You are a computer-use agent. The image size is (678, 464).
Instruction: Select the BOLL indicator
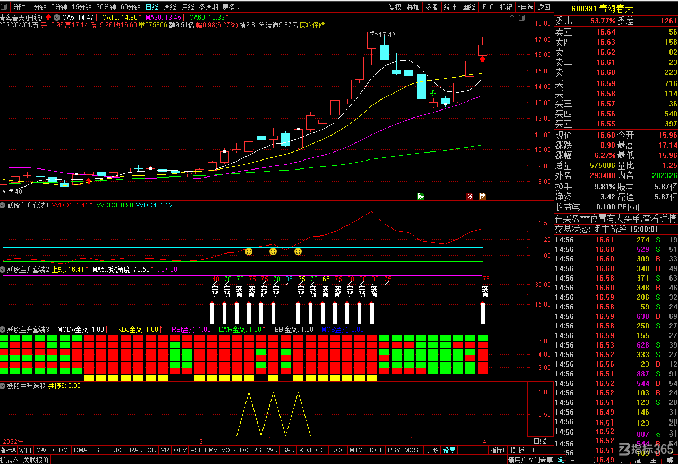click(x=375, y=450)
